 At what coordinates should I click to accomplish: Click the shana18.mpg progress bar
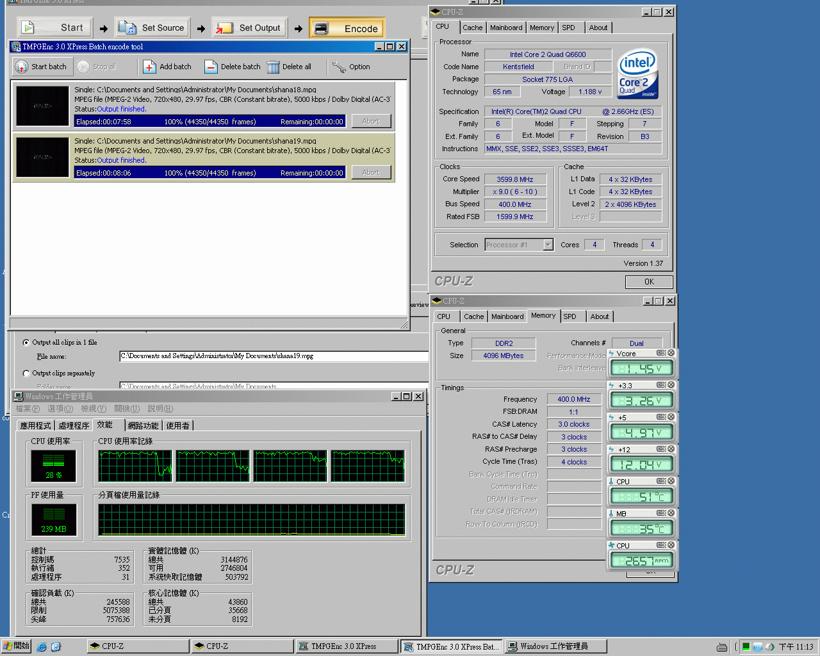(x=209, y=122)
